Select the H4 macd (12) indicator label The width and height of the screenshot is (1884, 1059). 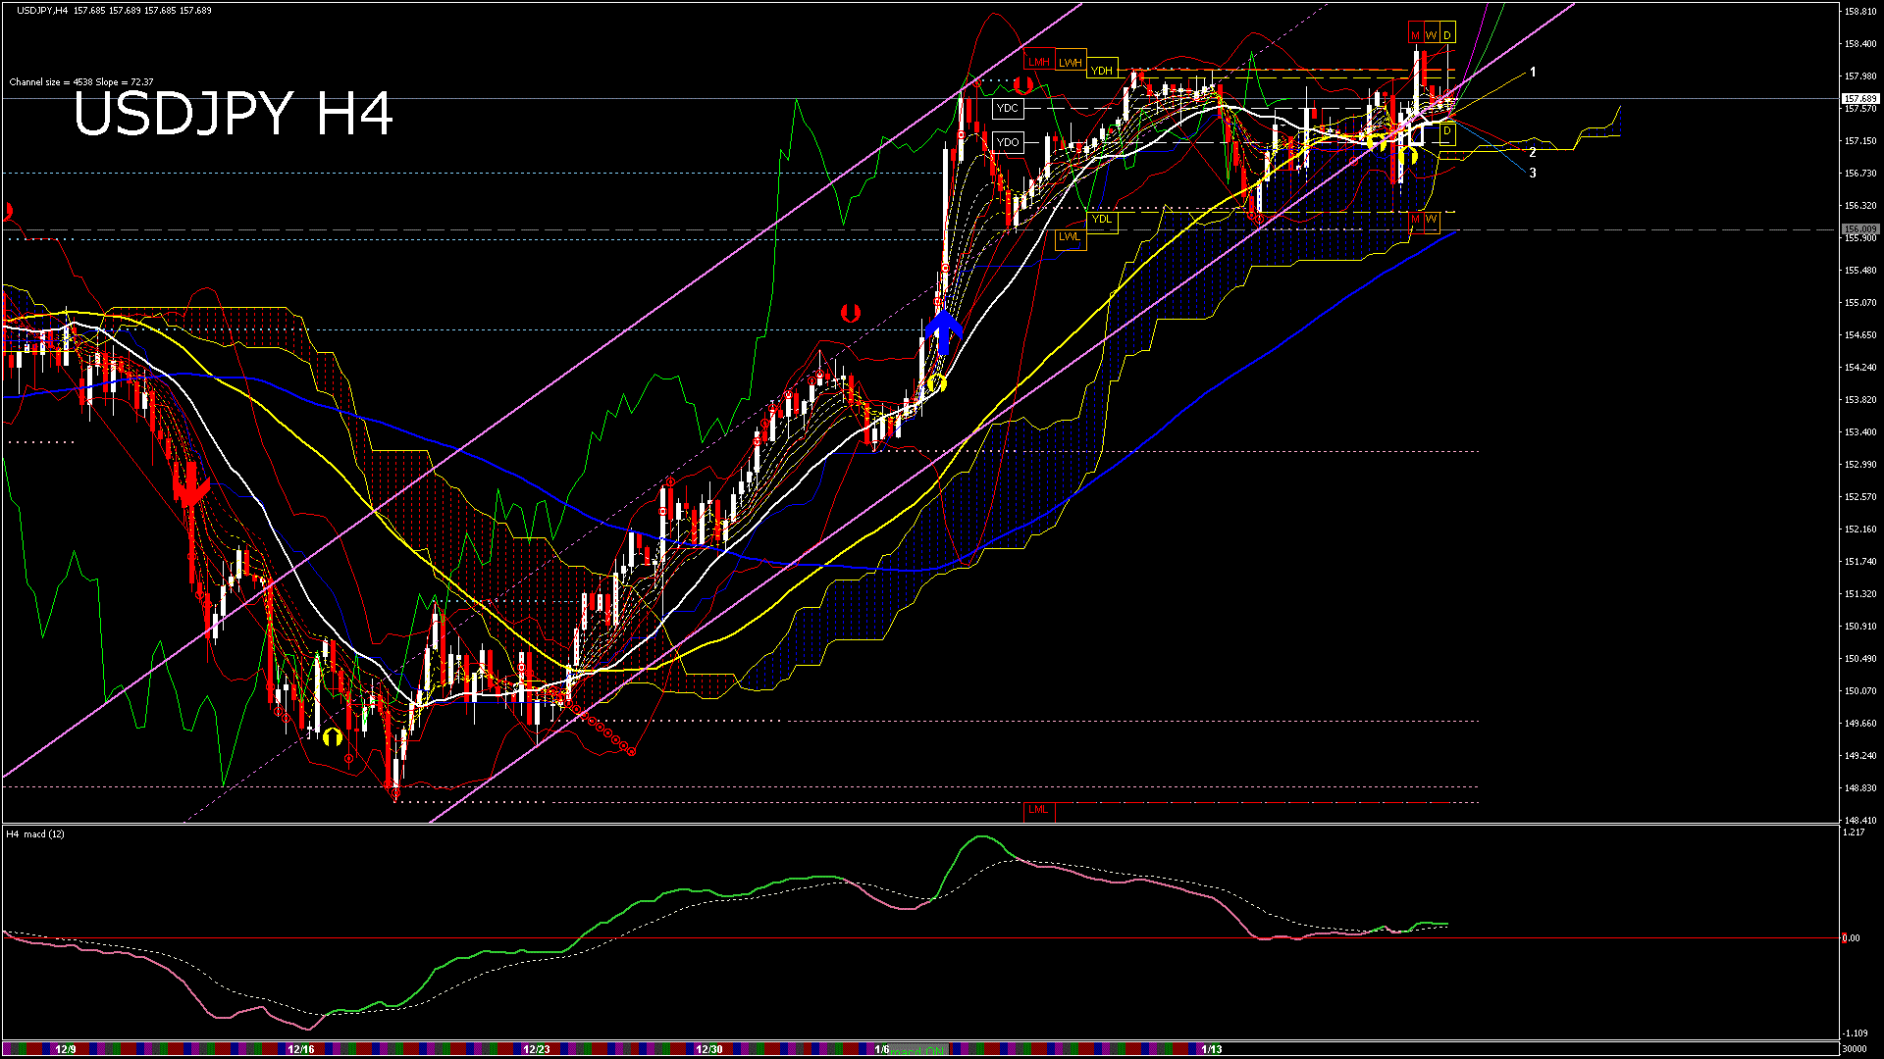pyautogui.click(x=35, y=833)
